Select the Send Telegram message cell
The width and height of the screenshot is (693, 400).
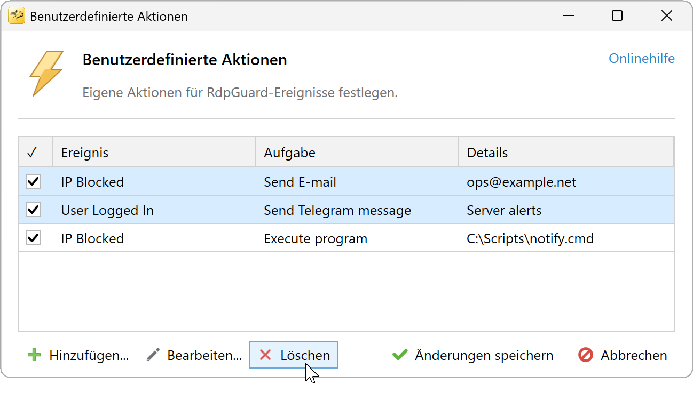pyautogui.click(x=357, y=210)
